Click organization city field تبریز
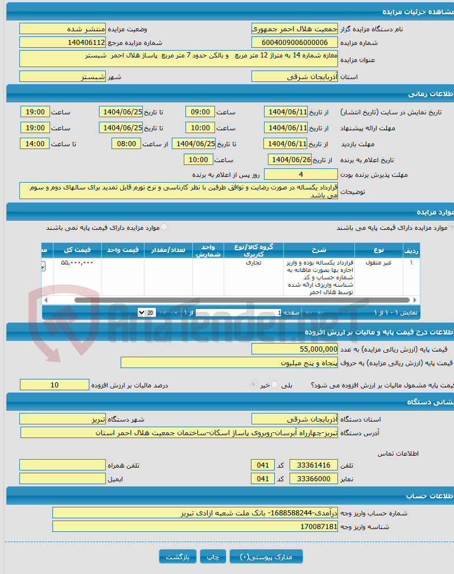 [x=63, y=419]
